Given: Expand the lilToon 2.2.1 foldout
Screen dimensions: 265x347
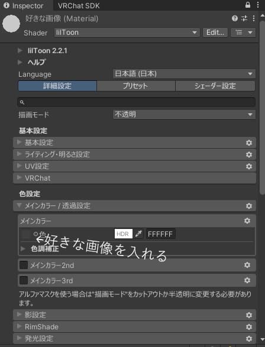Looking at the screenshot, I should coord(20,51).
